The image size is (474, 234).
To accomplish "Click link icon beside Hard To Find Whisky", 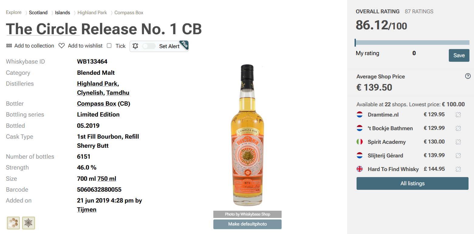I will click(458, 169).
